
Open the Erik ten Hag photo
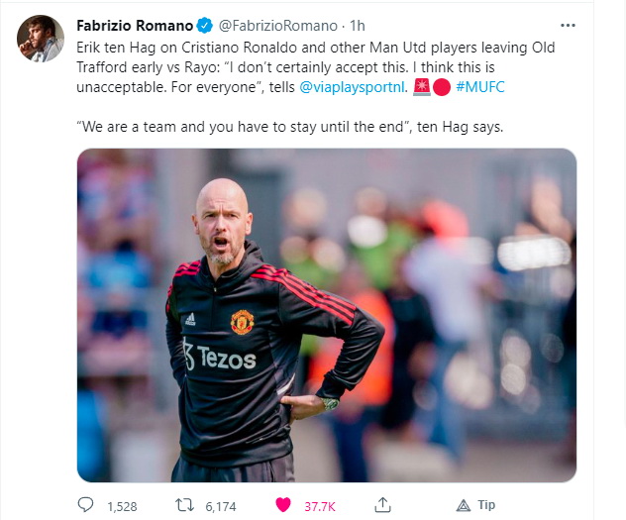click(x=327, y=315)
